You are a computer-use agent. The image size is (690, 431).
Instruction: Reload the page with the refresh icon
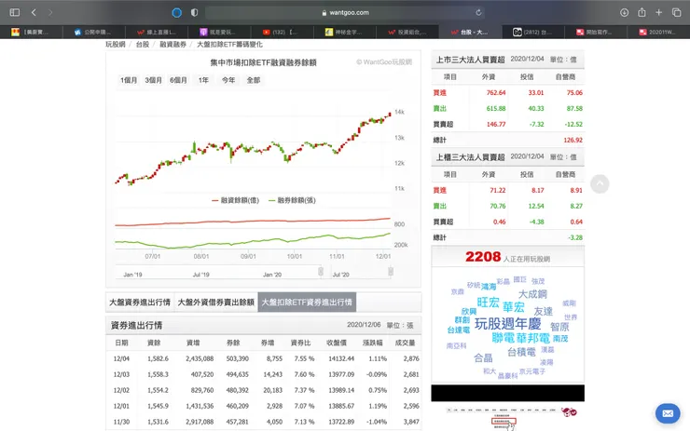pos(478,13)
